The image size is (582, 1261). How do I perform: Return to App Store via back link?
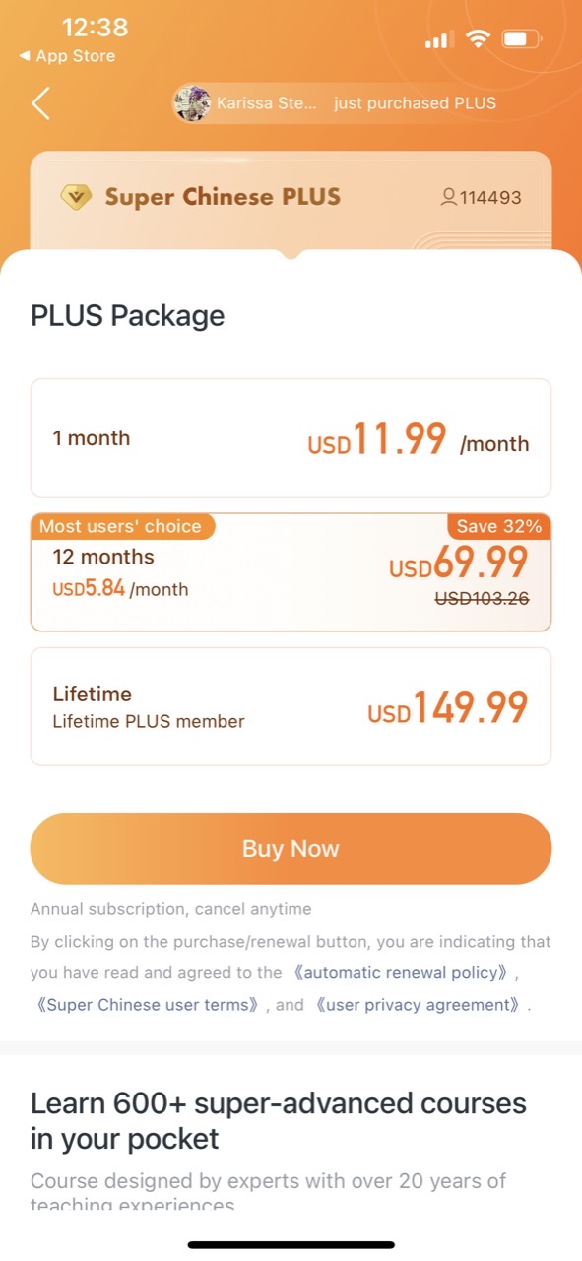67,56
